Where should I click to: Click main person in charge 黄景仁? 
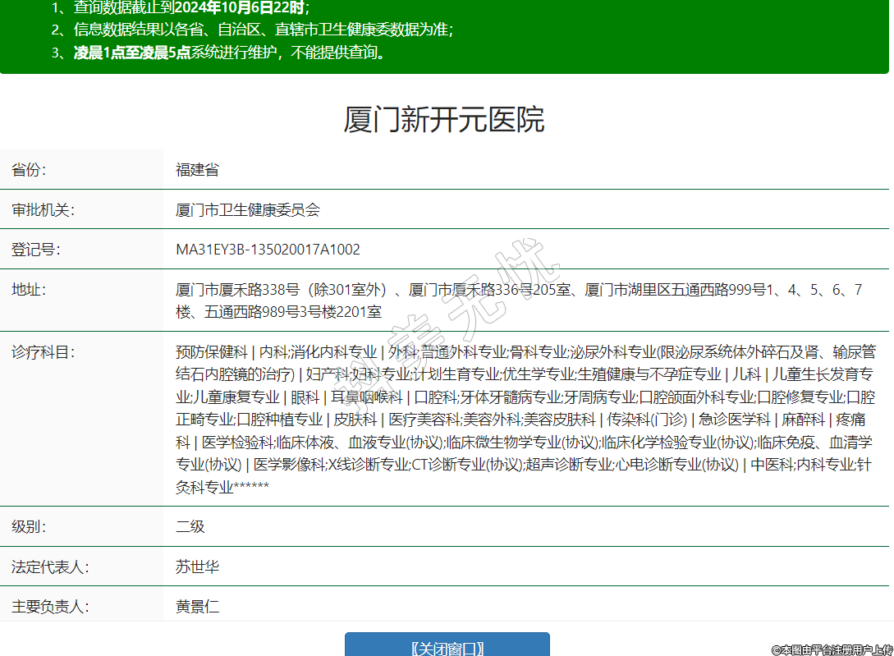[x=197, y=607]
